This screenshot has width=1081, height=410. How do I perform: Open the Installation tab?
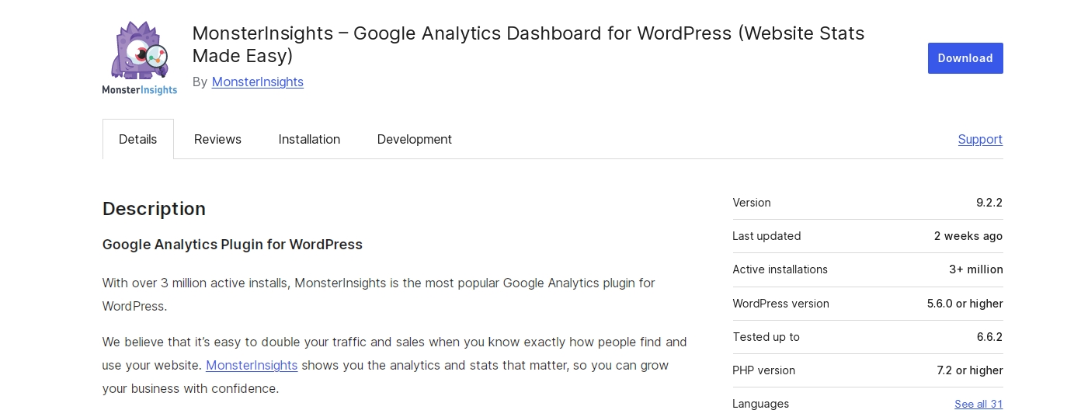pos(309,139)
